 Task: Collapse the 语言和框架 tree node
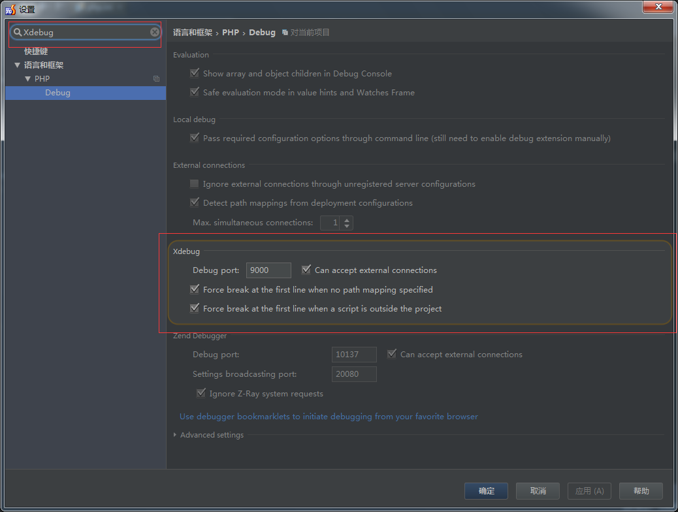18,65
